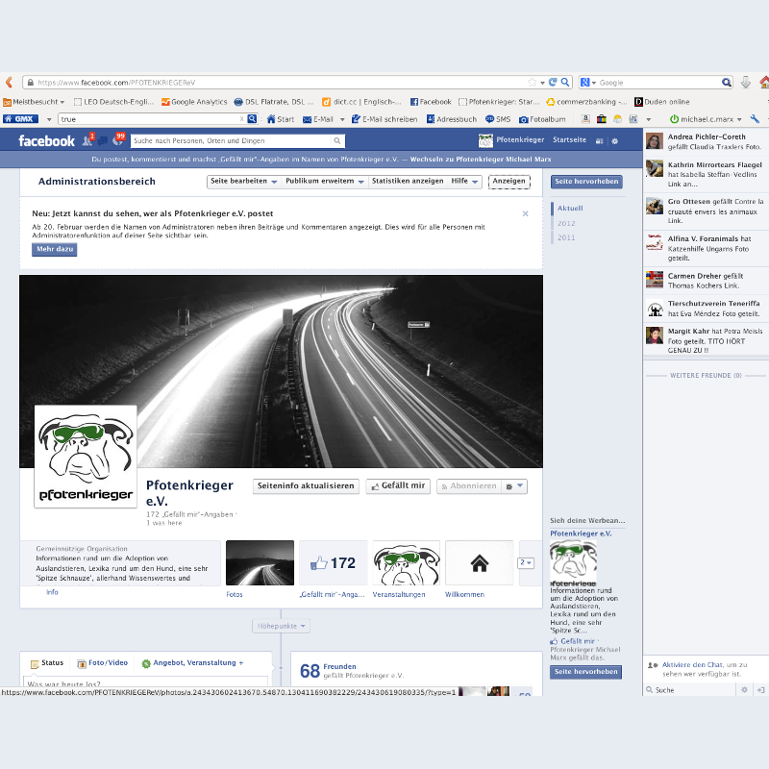Click the Facebook search magnifier
Screen dimensions: 769x769
[x=337, y=140]
